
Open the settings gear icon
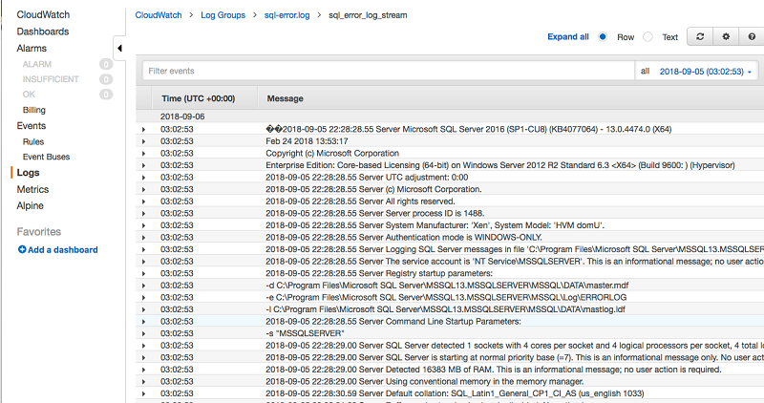(x=726, y=36)
